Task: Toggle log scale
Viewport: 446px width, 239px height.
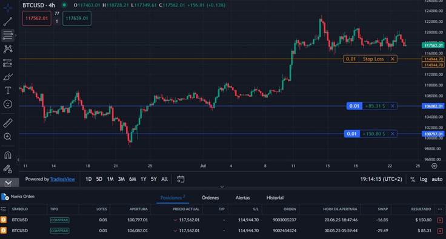Action: [424, 179]
